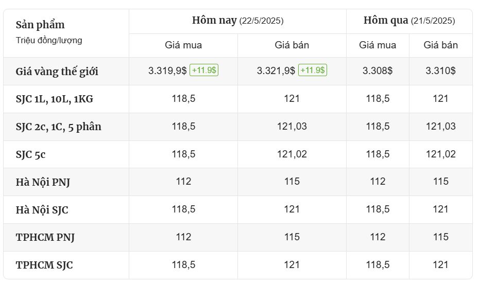Screen dimensions: 479x284
Task: Click the green +11.9$ badge under Giá bán
Action: click(x=312, y=70)
